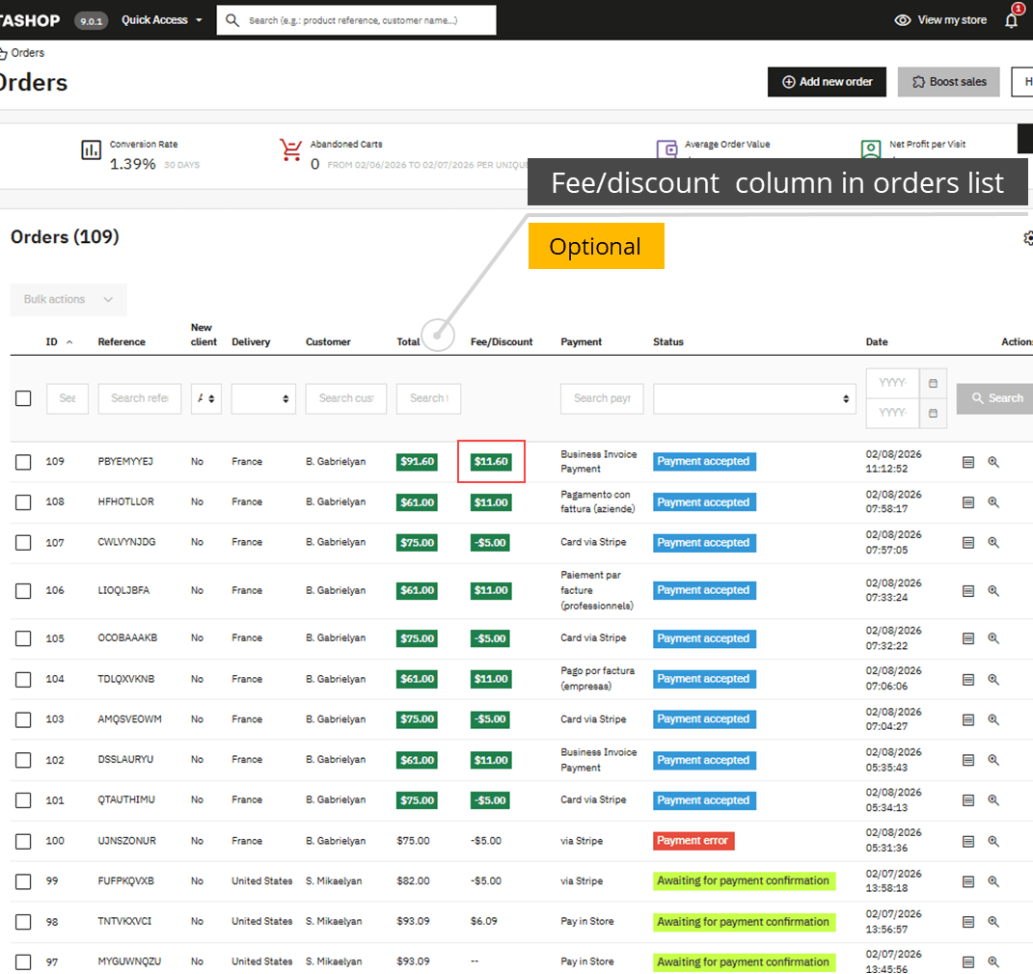View details magnifier for order 98
Image resolution: width=1033 pixels, height=974 pixels.
click(x=992, y=922)
